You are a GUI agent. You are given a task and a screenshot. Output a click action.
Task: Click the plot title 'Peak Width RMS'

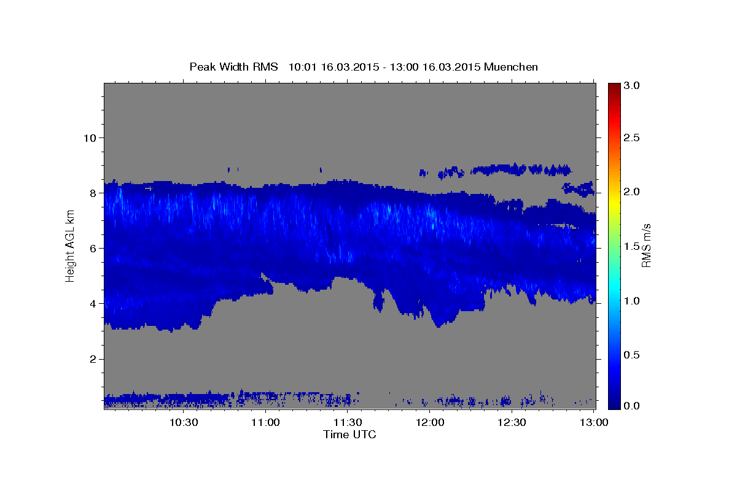(x=233, y=67)
